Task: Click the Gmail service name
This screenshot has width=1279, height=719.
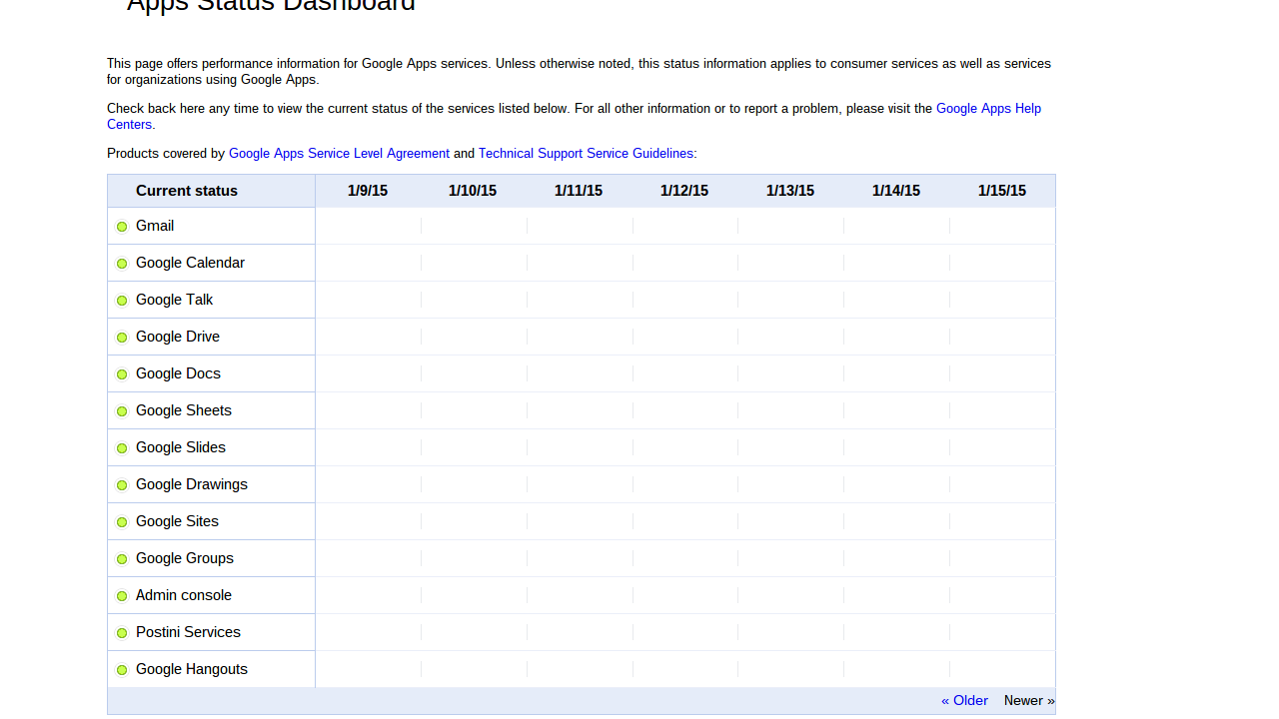Action: pyautogui.click(x=155, y=226)
